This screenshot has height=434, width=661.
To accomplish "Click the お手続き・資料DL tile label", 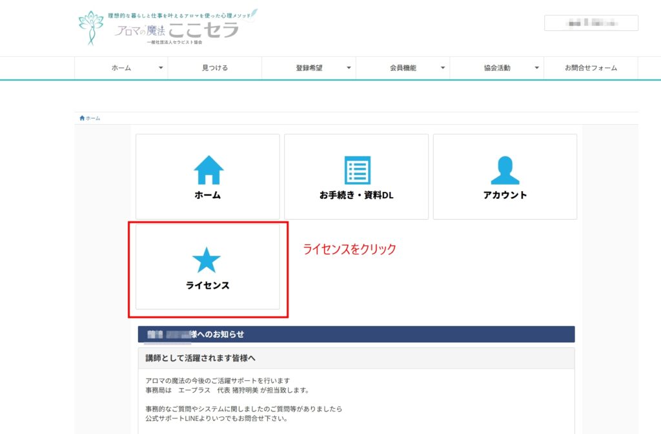I will (x=356, y=195).
